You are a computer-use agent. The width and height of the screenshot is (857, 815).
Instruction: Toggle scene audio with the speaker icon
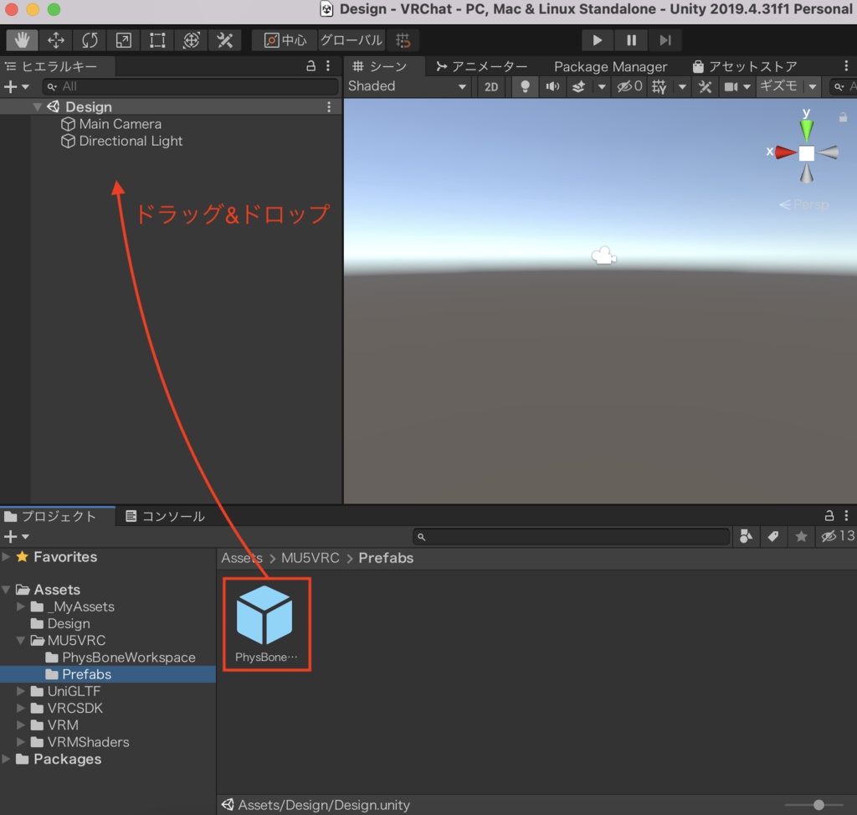[552, 86]
